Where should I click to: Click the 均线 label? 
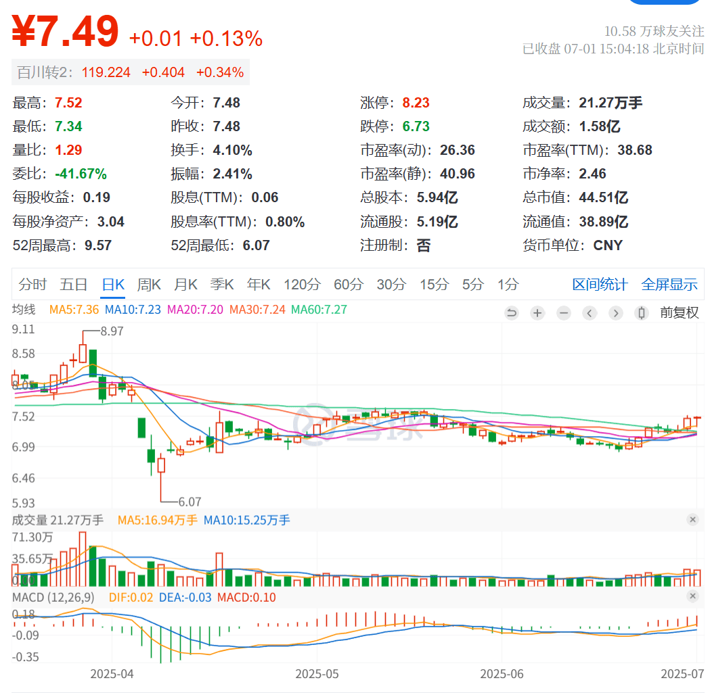point(24,310)
